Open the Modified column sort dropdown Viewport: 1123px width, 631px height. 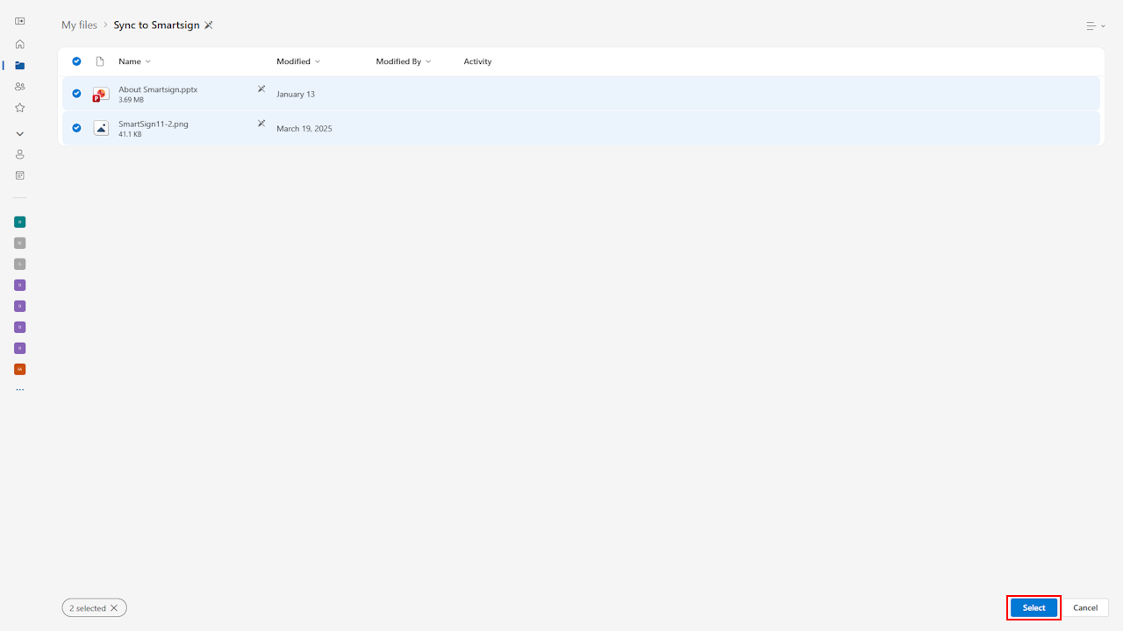[x=298, y=61]
